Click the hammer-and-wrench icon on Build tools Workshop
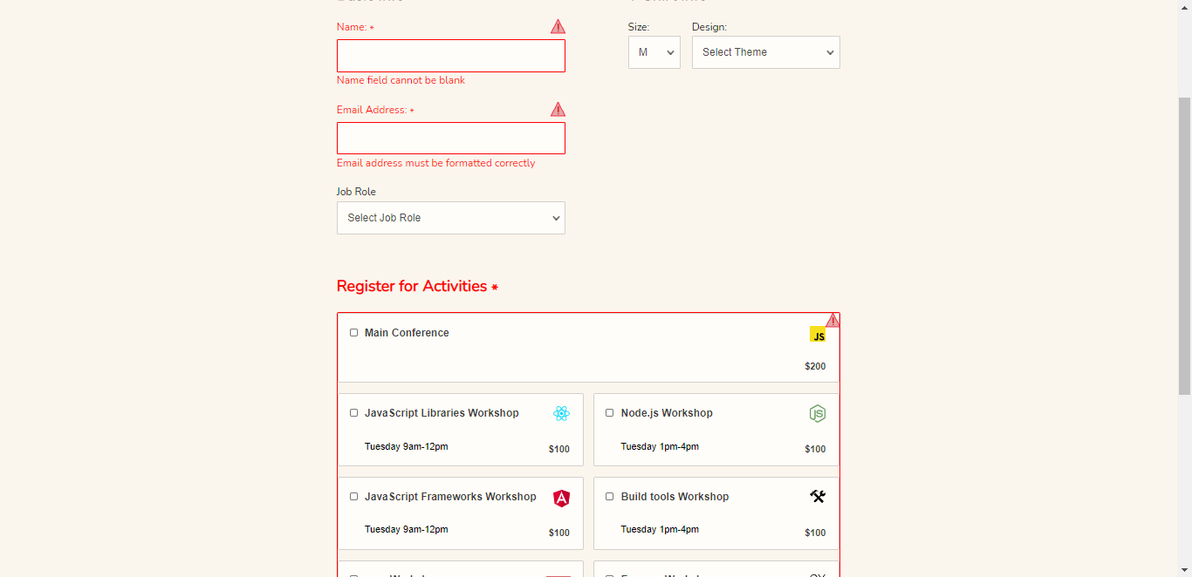The height and width of the screenshot is (577, 1192). click(817, 496)
